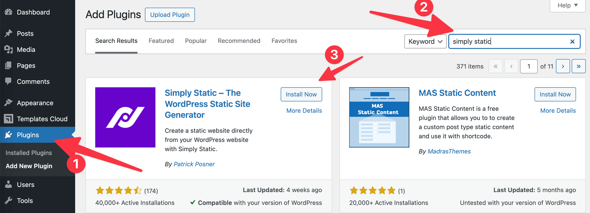Click the Dashboard gauge icon in sidebar
This screenshot has height=213, width=590.
click(9, 12)
